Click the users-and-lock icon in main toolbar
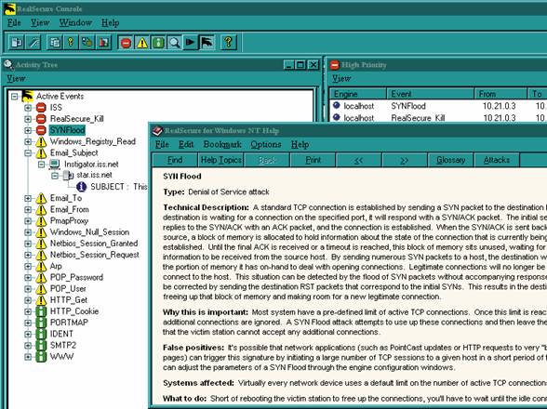 pyautogui.click(x=87, y=43)
